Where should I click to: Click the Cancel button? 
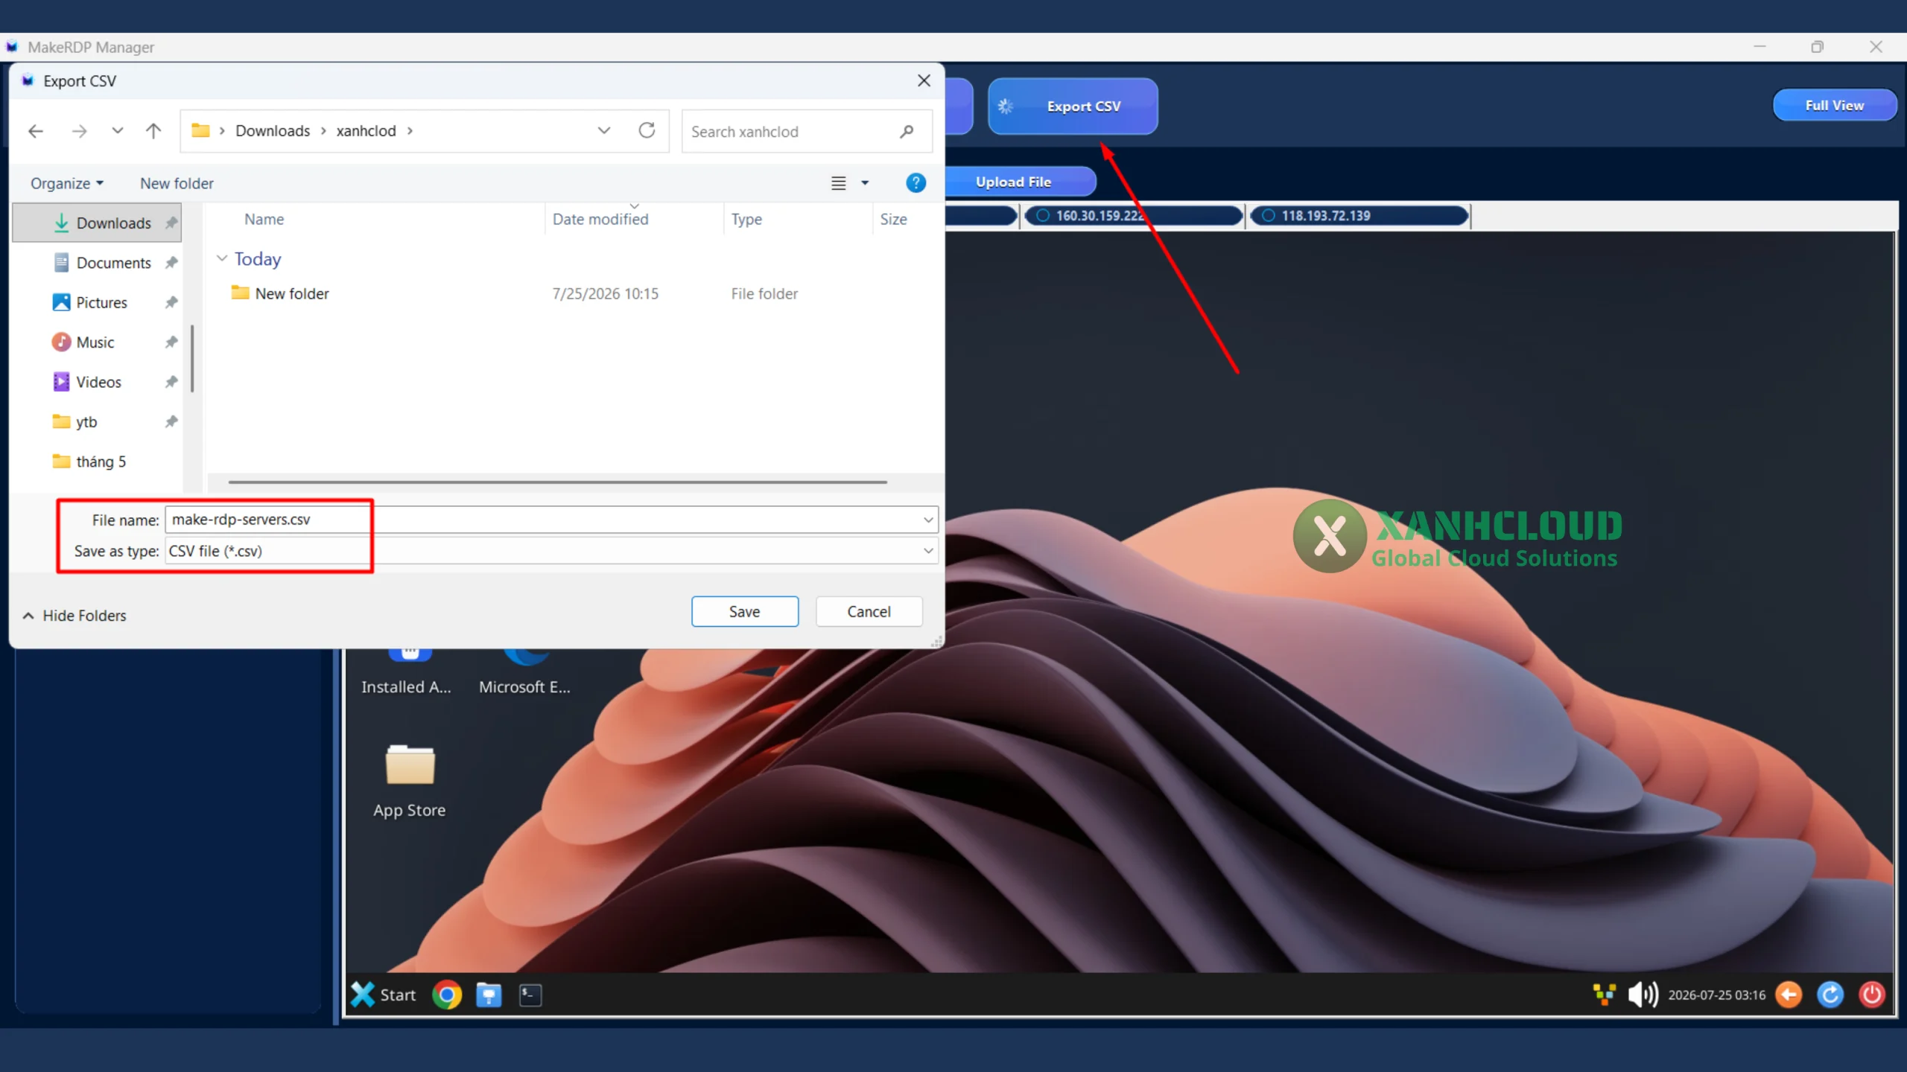869,611
